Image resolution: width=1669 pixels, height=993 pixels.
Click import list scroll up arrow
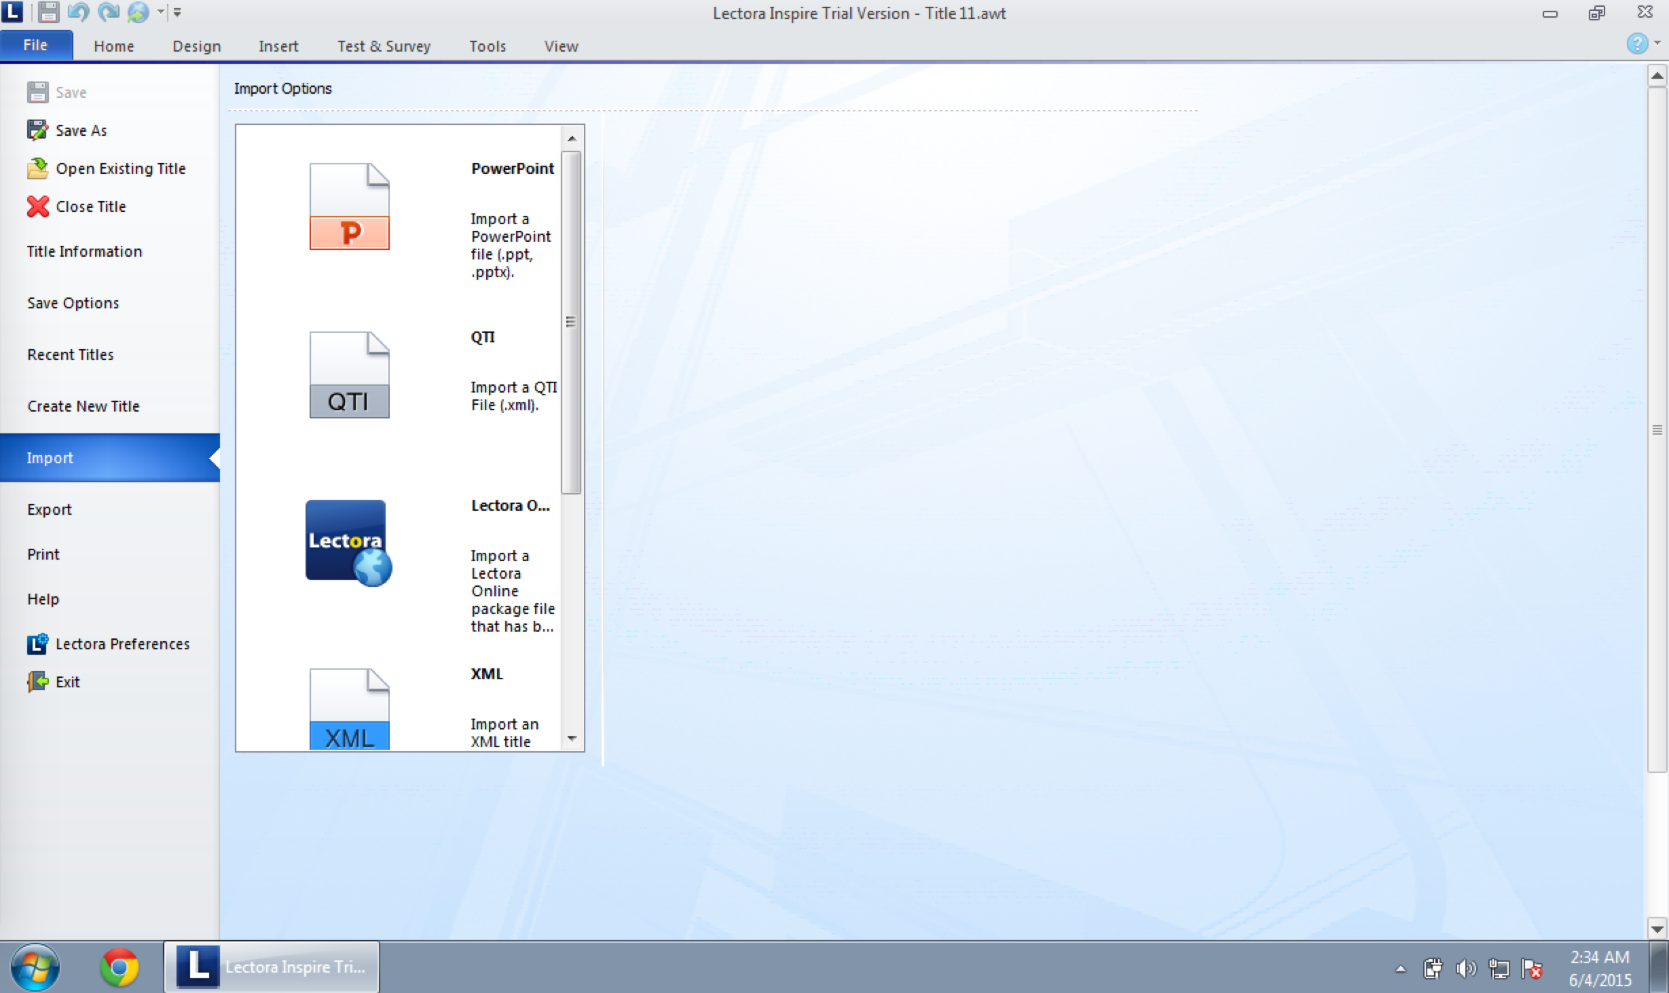click(x=572, y=139)
